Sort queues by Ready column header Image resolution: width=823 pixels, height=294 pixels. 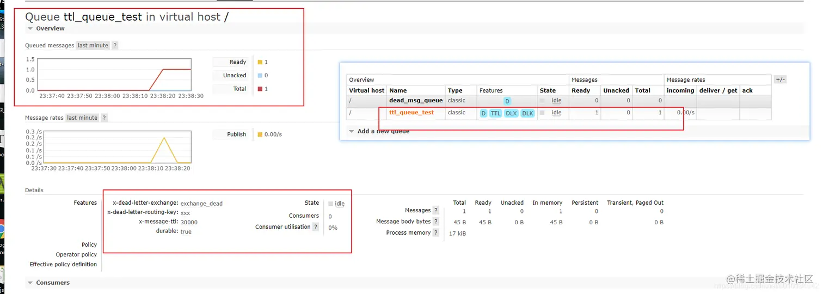point(581,90)
